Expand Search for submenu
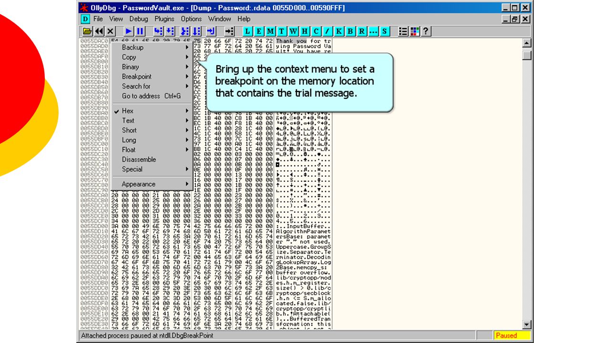Viewport: 610px width, 343px height. (152, 86)
